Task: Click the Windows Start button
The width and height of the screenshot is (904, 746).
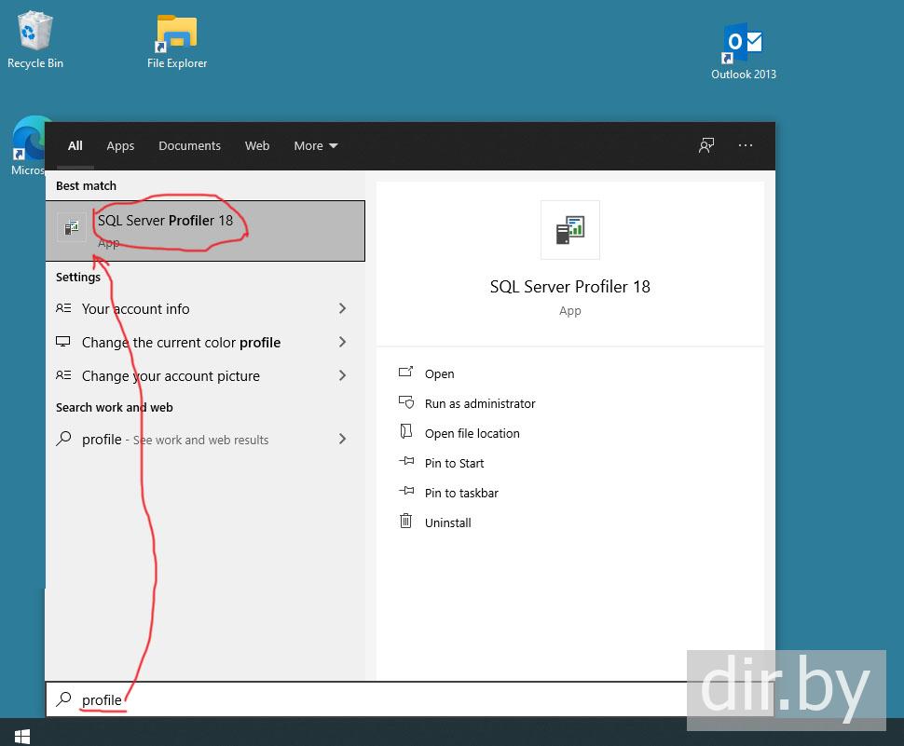Action: [22, 736]
